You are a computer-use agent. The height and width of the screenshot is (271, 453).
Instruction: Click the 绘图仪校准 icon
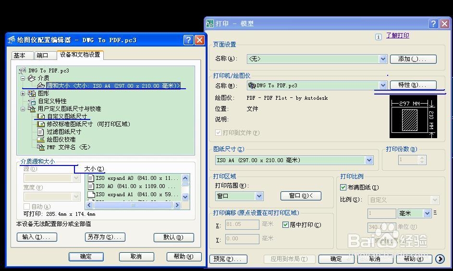[x=41, y=140]
